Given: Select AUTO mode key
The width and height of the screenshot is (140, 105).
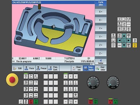Looking at the screenshot, I should coord(26,95).
